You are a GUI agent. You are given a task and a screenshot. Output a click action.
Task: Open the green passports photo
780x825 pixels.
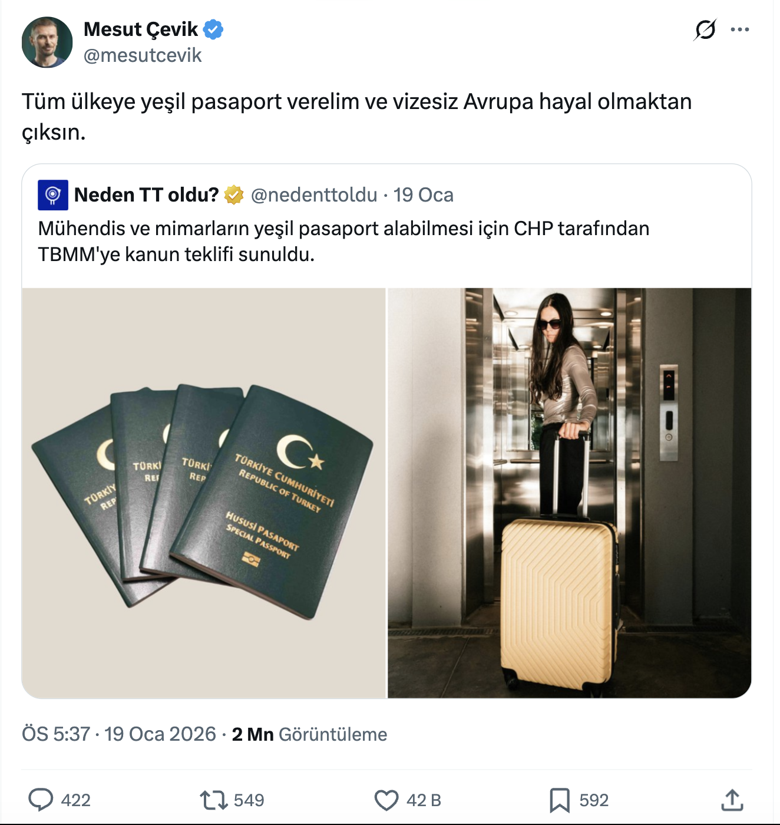pos(204,493)
